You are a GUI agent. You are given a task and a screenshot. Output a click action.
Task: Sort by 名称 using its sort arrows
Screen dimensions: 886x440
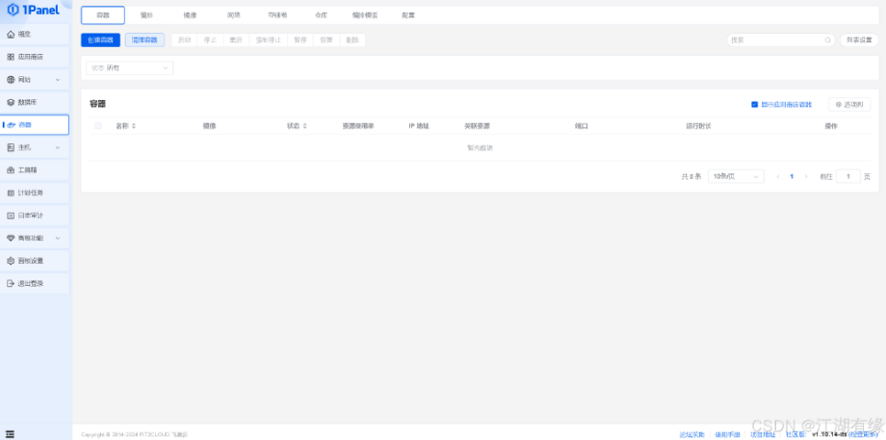(134, 126)
